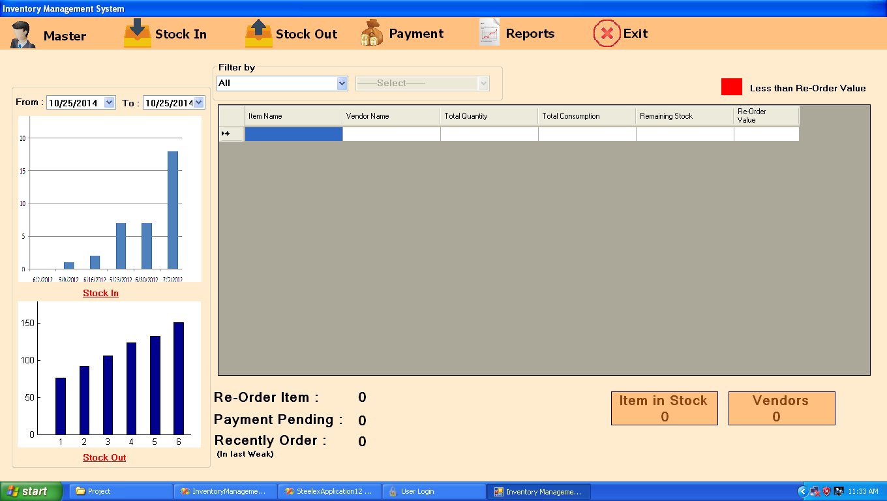Click the empty Re-Order Value cell
Screen dimensions: 887x501
coord(766,134)
